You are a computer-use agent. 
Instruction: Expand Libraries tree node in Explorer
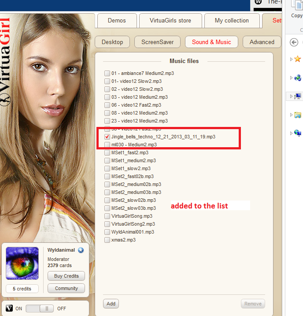291,115
